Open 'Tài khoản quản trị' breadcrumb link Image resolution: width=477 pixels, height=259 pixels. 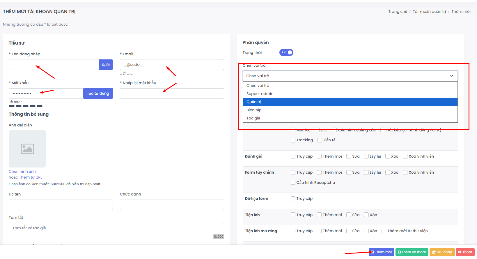[429, 12]
